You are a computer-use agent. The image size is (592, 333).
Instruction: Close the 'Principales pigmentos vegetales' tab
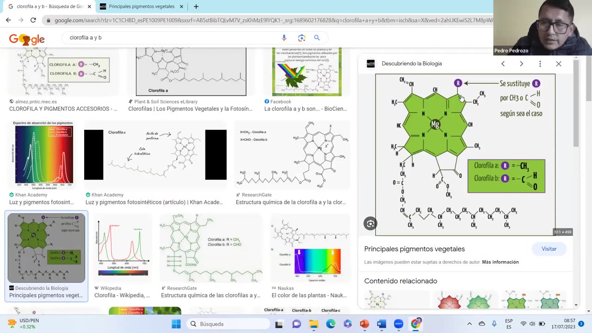pyautogui.click(x=181, y=6)
